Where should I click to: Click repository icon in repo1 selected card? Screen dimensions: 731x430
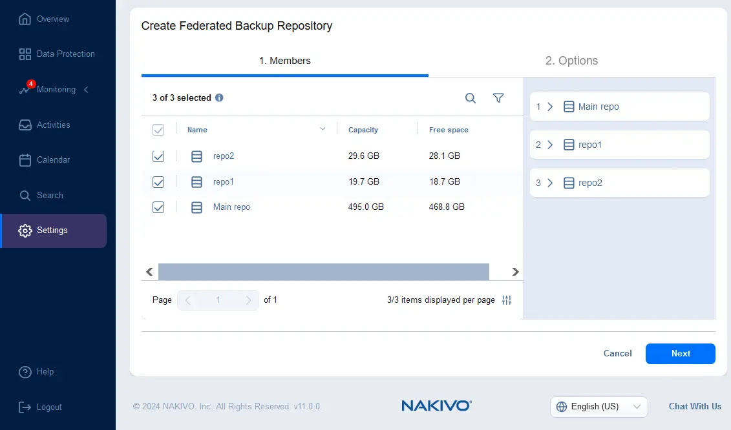[x=569, y=145]
